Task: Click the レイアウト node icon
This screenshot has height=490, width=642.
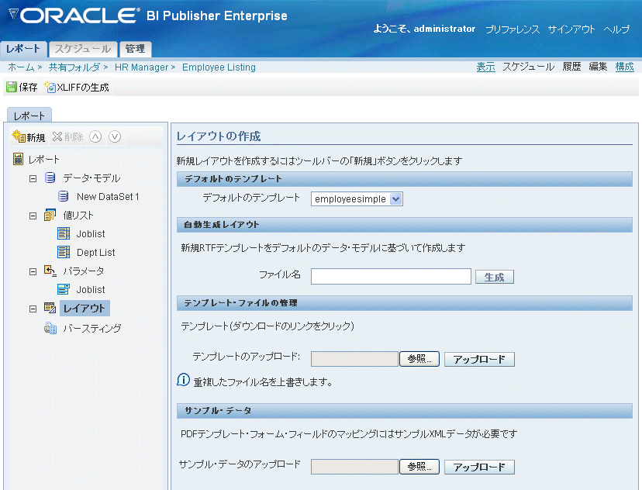Action: point(50,308)
